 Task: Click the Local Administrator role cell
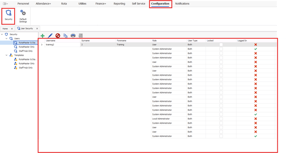point(169,119)
